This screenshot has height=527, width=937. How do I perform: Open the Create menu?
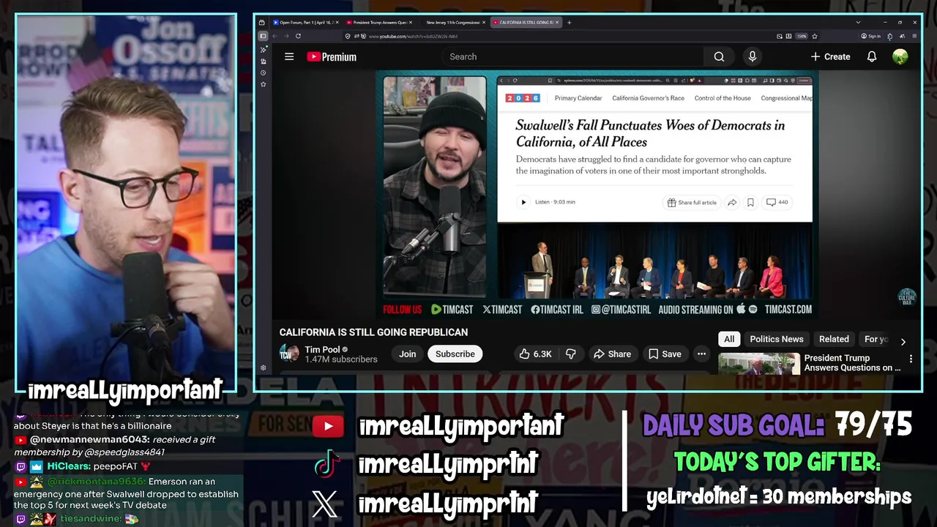(830, 56)
